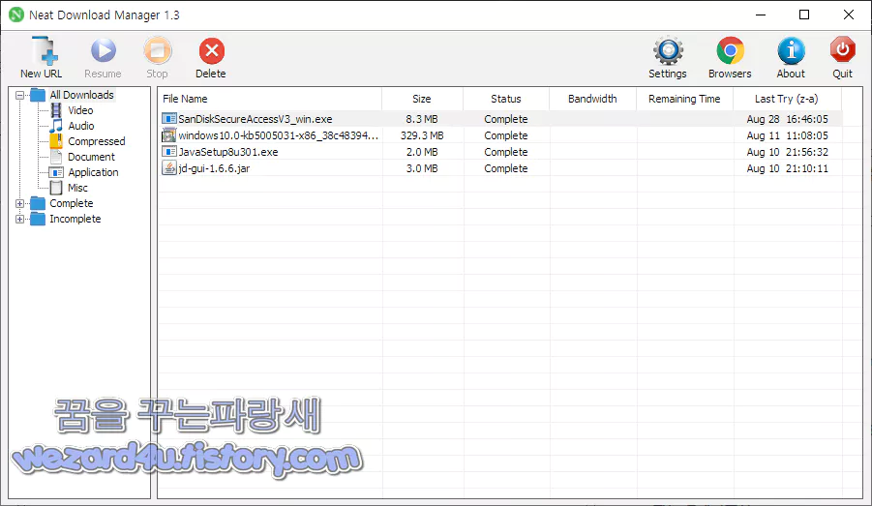Click the Document page icon
The image size is (872, 506).
coord(56,157)
